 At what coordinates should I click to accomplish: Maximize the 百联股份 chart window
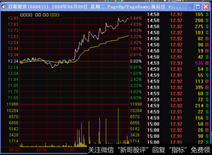pyautogui.click(x=198, y=7)
